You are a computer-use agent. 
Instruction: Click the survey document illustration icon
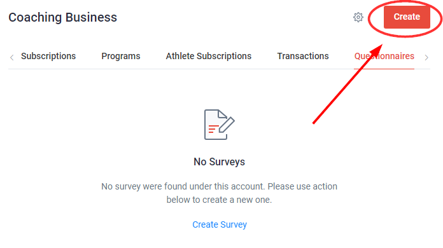(x=220, y=125)
